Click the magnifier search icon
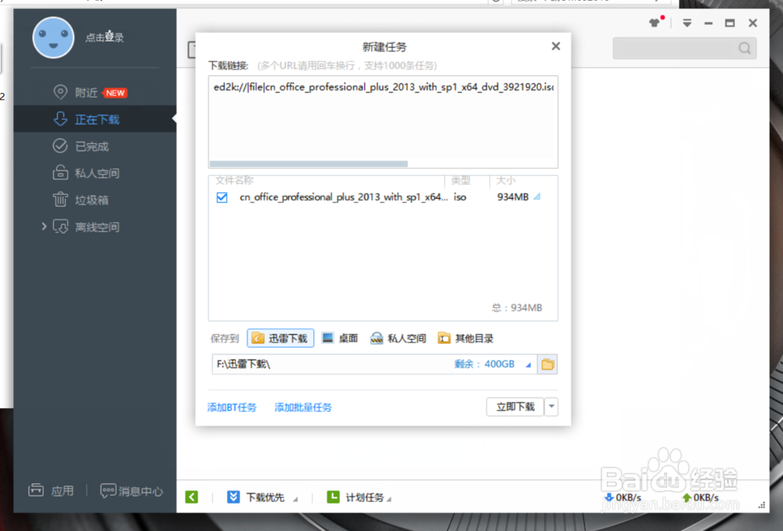Image resolution: width=783 pixels, height=531 pixels. (745, 48)
